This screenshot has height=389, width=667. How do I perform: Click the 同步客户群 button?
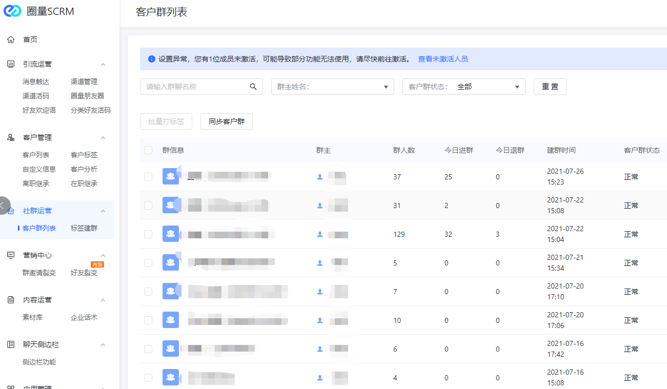(226, 121)
